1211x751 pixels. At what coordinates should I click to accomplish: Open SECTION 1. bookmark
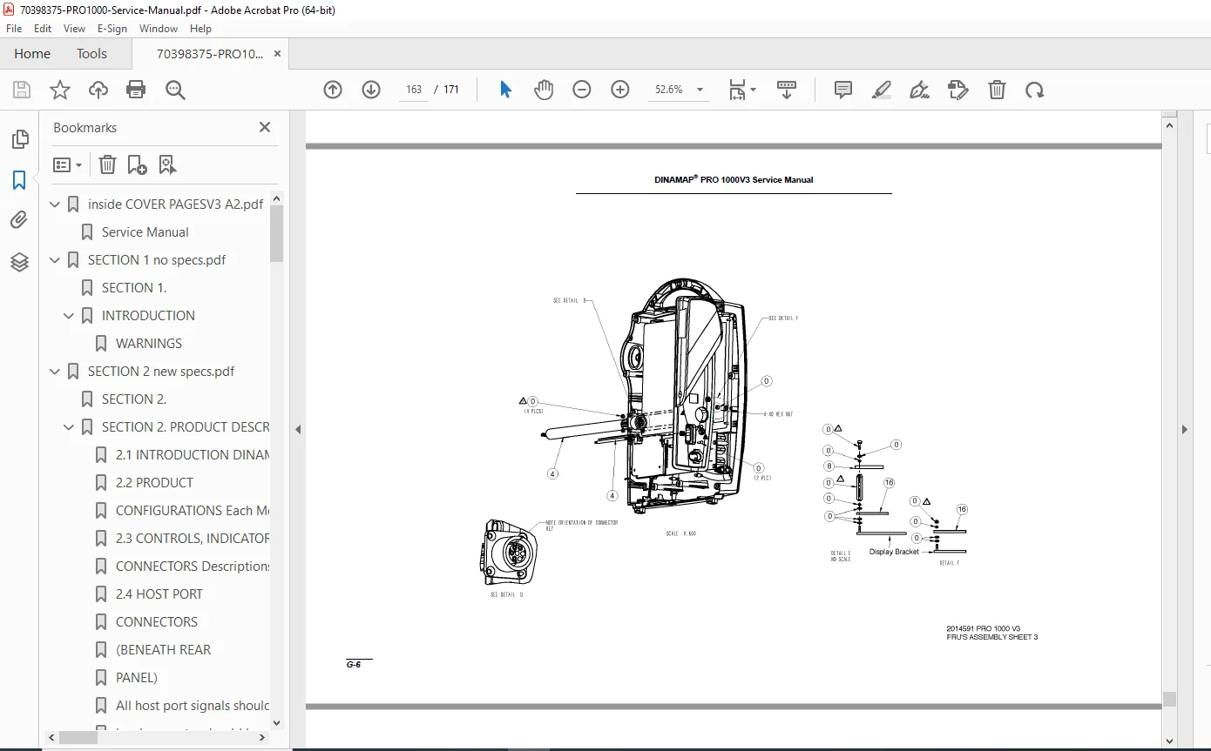coord(134,288)
